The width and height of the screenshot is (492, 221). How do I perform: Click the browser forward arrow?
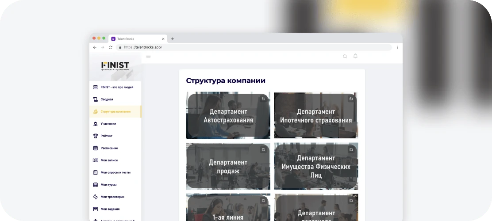click(103, 47)
